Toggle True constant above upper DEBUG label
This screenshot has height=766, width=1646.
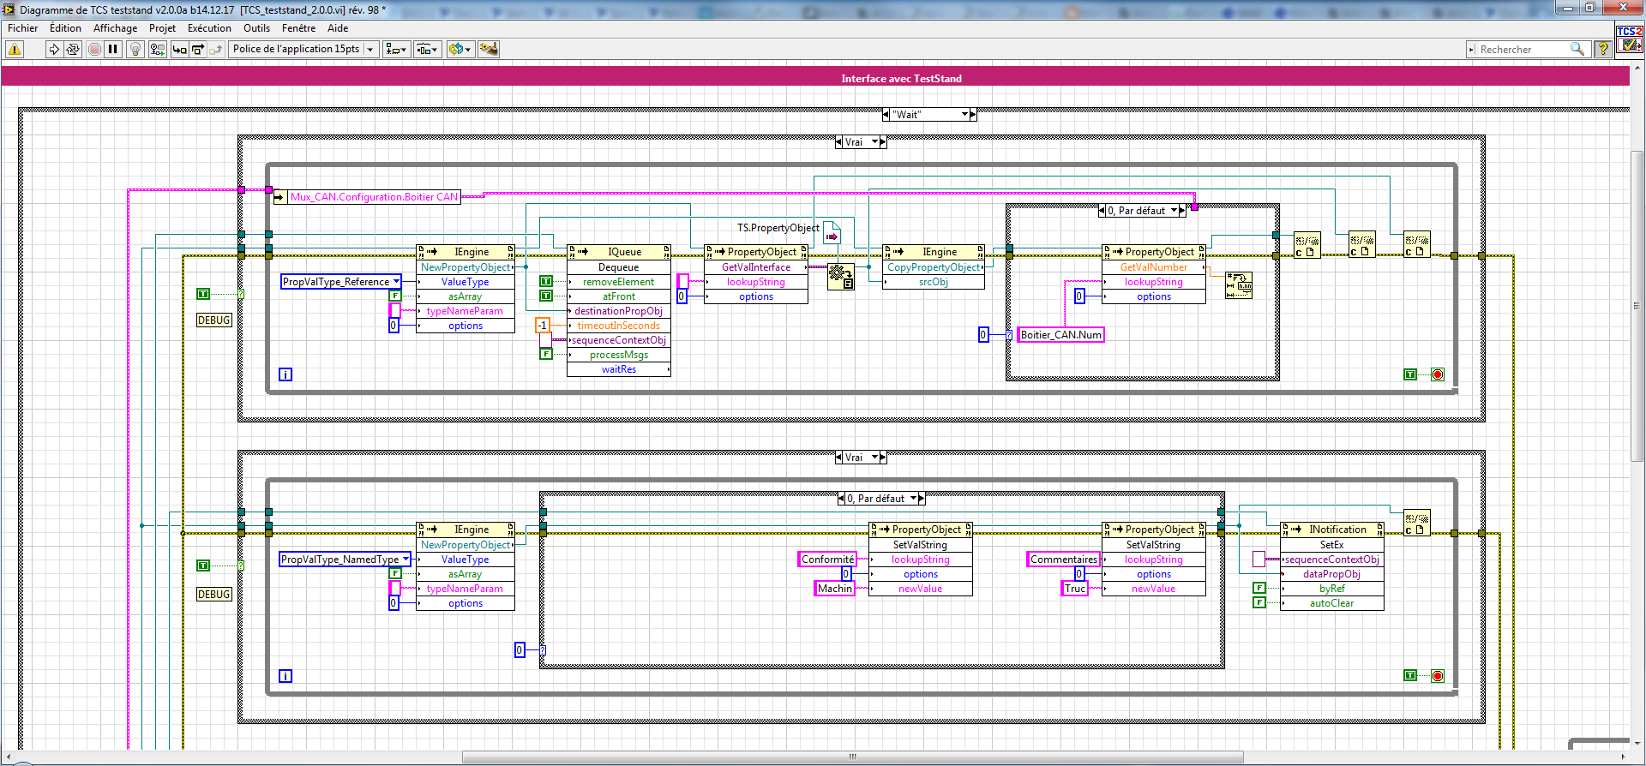203,294
